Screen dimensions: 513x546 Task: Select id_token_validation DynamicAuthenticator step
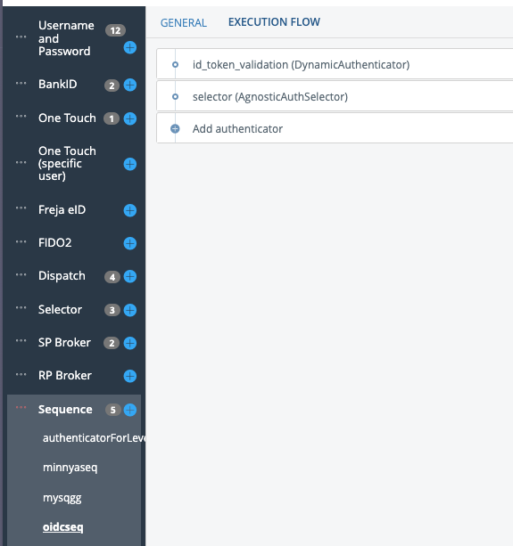tap(335, 64)
